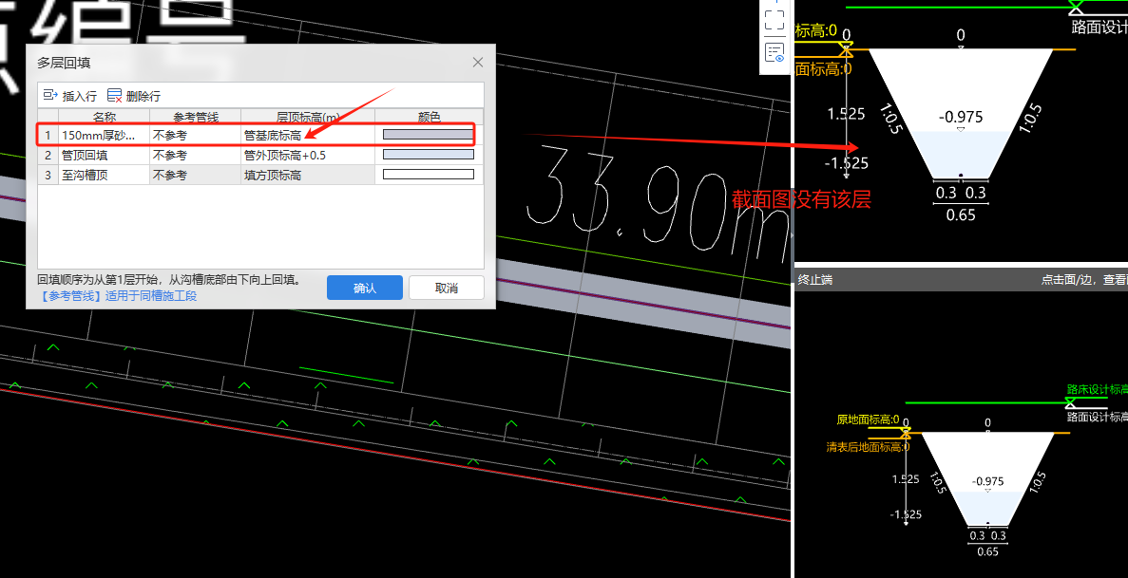Cancel with the 取消 button

coord(446,288)
